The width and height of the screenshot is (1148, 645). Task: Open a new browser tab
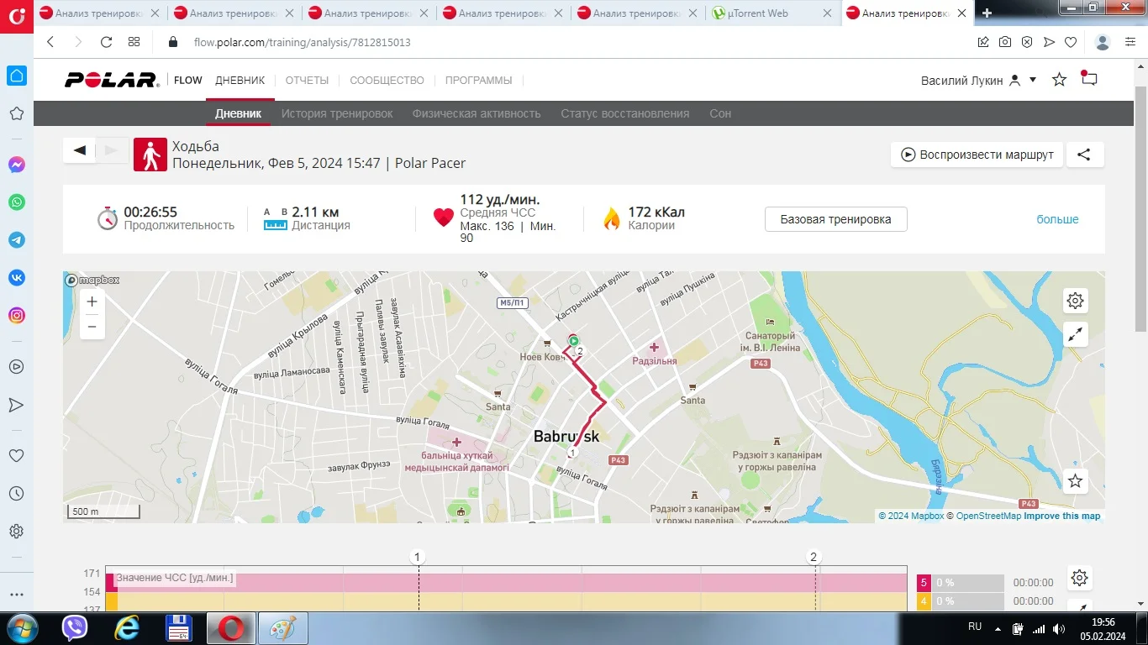(987, 13)
